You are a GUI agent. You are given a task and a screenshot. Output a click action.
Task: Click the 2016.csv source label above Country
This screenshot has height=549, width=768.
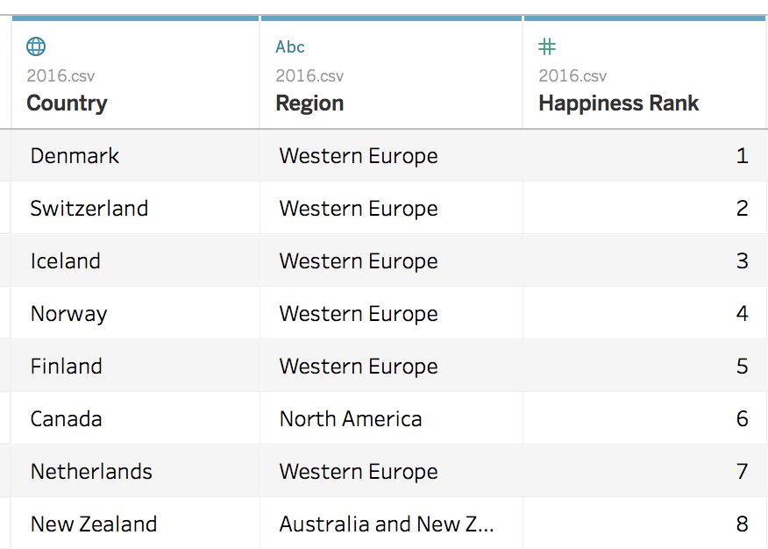[60, 76]
